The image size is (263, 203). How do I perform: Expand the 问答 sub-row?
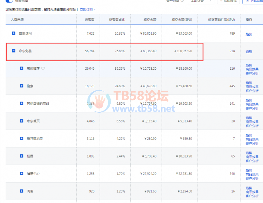point(21,191)
